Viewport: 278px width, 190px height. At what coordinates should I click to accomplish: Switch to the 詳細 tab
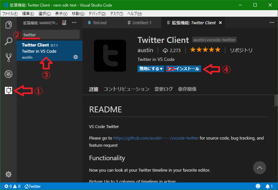[x=93, y=89]
